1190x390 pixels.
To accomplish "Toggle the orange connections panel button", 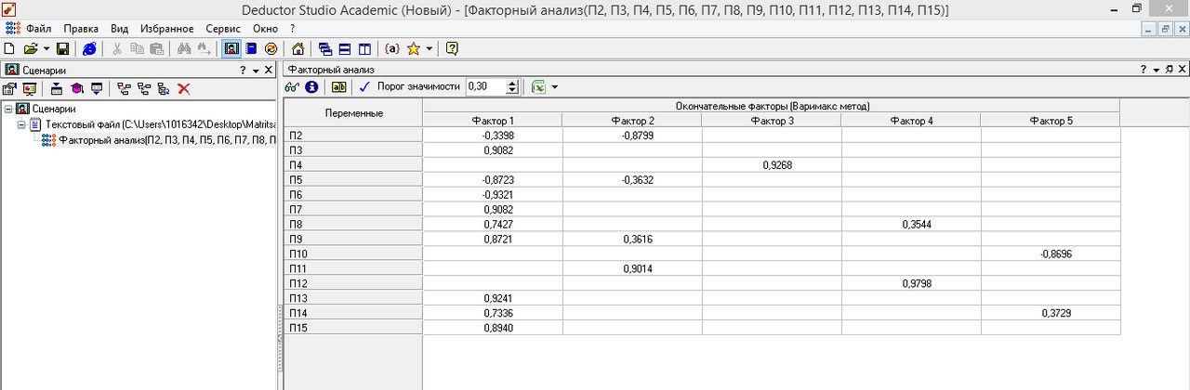I will coord(271,48).
